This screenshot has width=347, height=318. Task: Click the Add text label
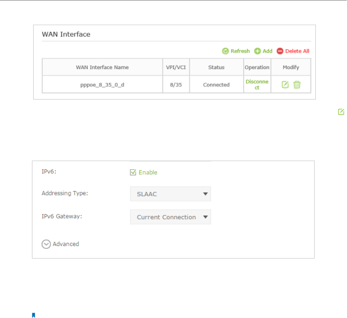[267, 51]
